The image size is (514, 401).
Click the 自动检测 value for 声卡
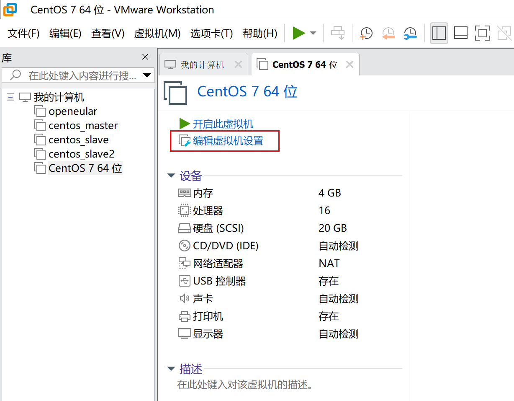pos(339,299)
